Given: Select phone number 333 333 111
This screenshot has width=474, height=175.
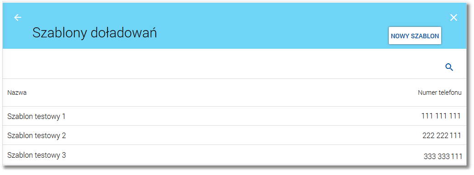Looking at the screenshot, I should tap(443, 157).
